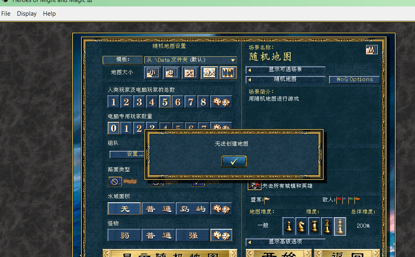Set total players to 8
415x257 pixels.
click(203, 102)
